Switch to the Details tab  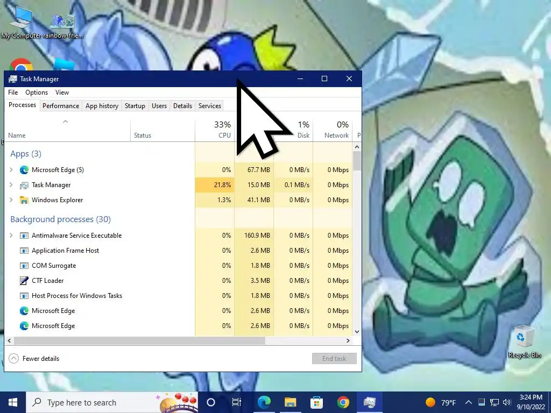tap(183, 106)
